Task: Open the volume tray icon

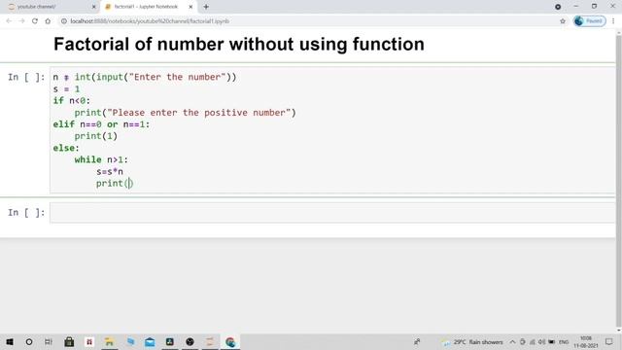Action: [x=541, y=341]
